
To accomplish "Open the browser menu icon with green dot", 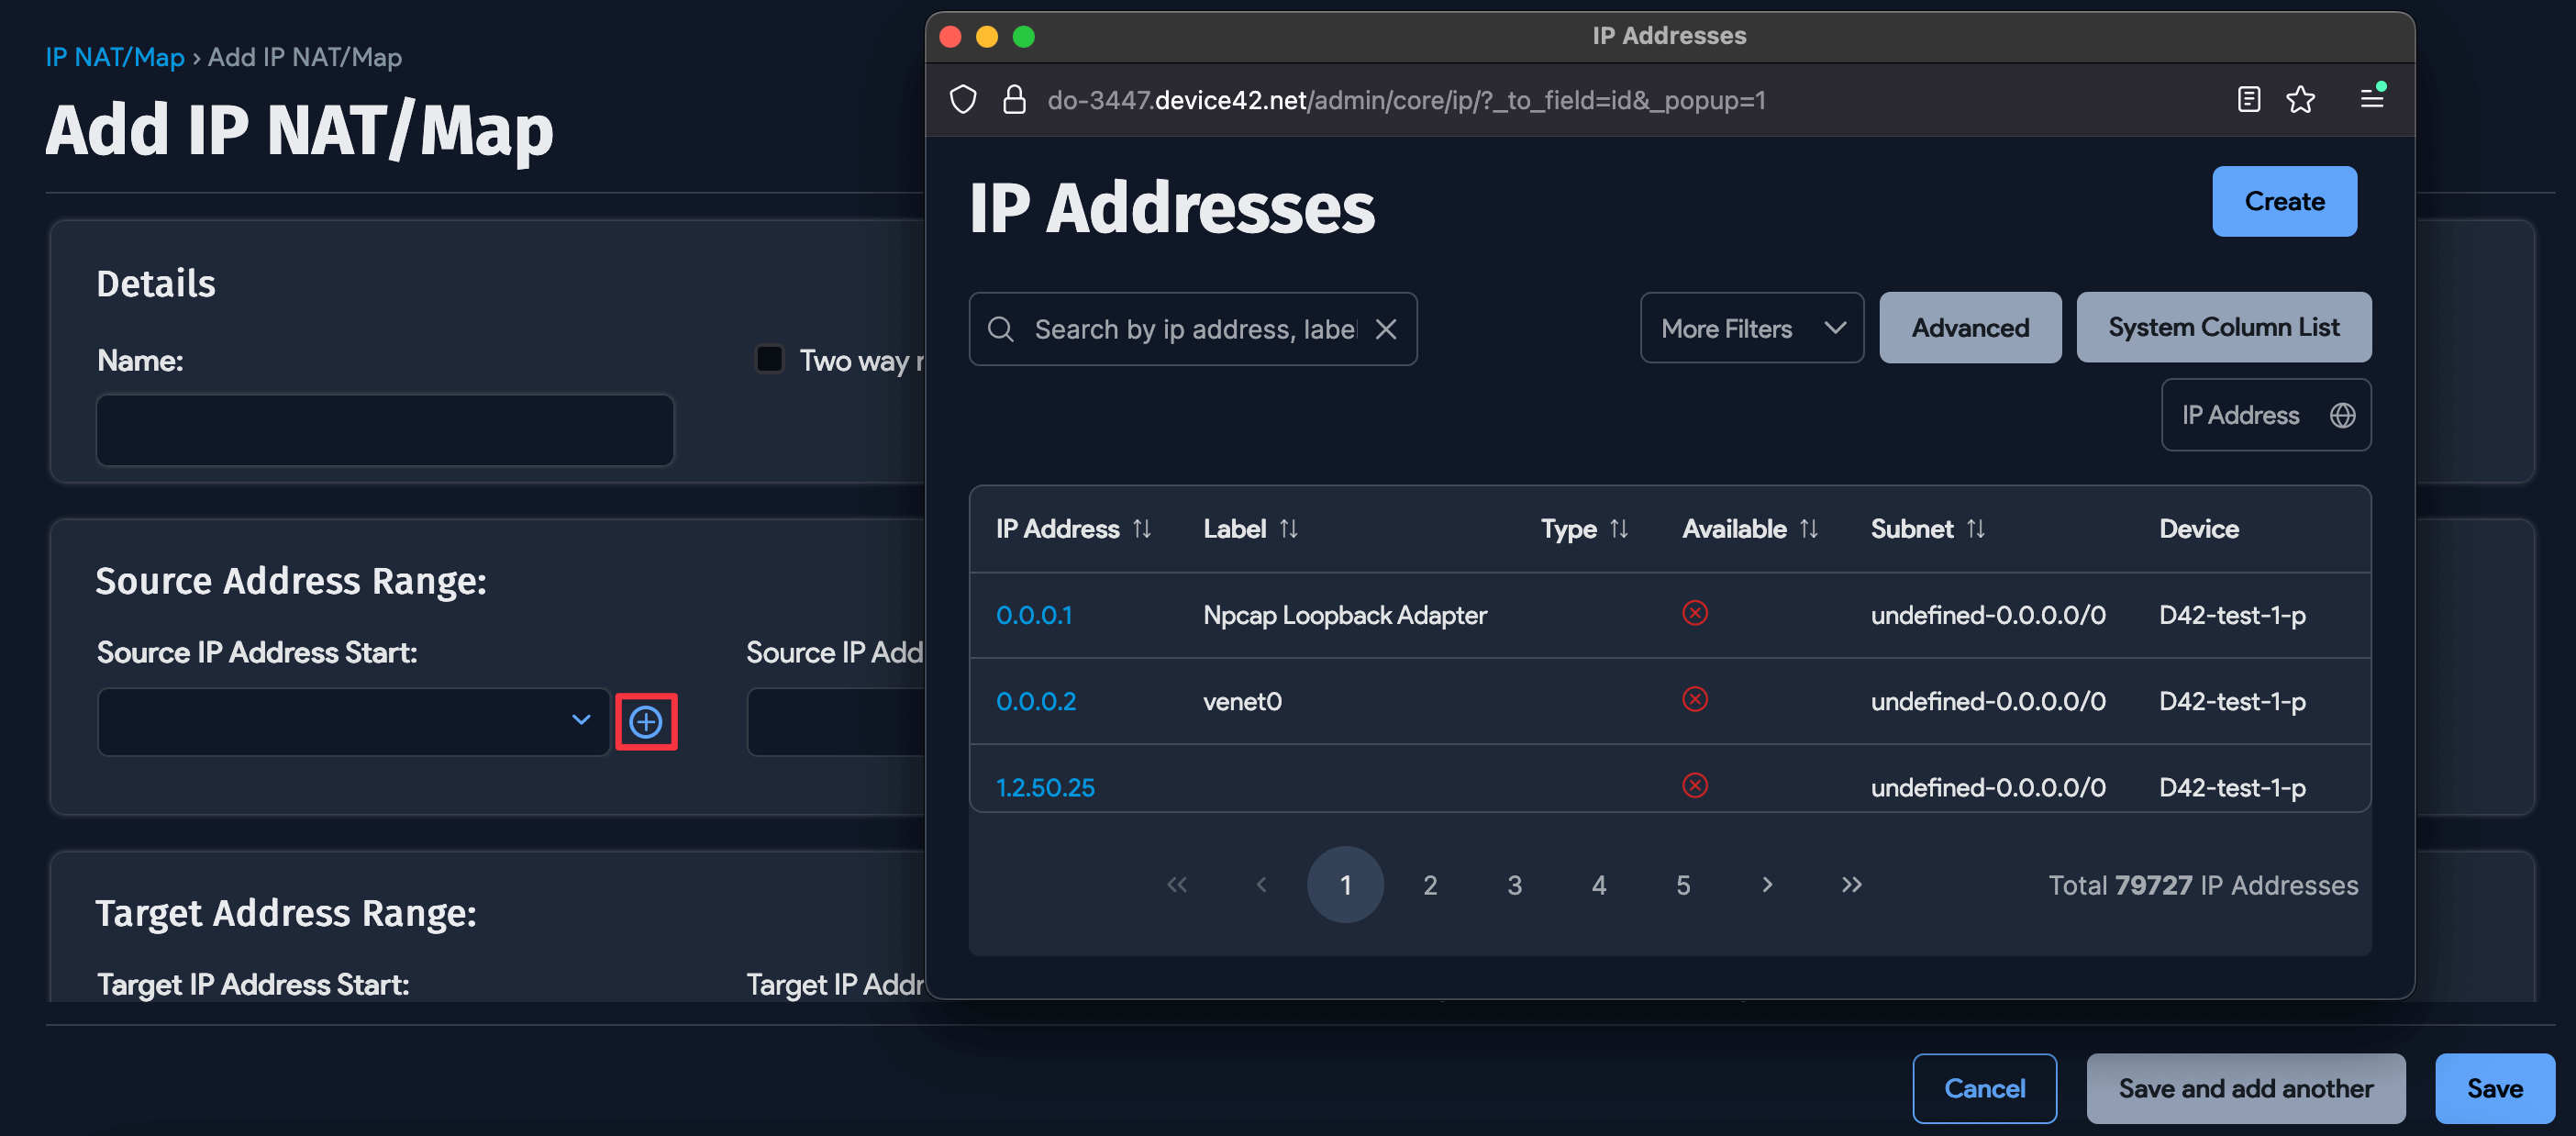I will click(x=2370, y=99).
